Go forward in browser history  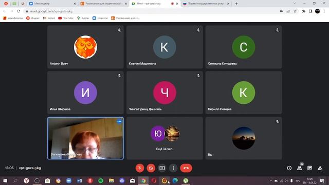(x=11, y=11)
